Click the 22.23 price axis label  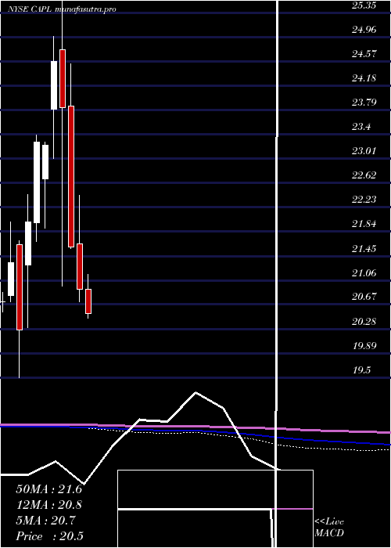(x=364, y=200)
